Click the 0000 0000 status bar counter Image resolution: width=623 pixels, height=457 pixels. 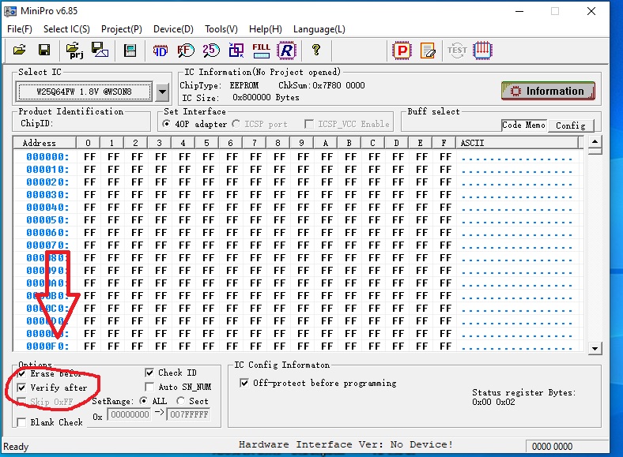(552, 447)
